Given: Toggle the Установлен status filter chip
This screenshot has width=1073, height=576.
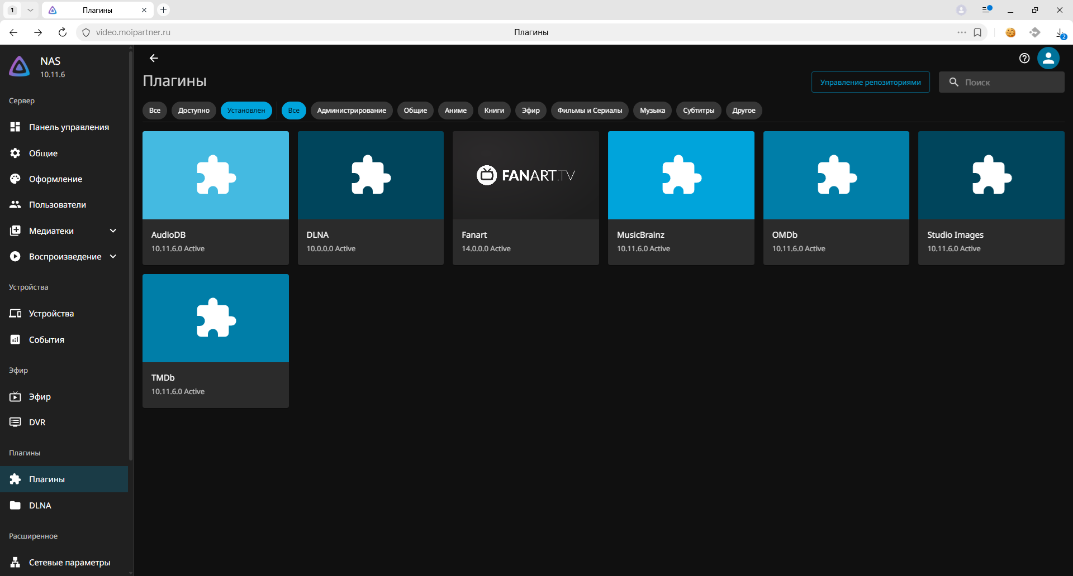Looking at the screenshot, I should tap(246, 111).
